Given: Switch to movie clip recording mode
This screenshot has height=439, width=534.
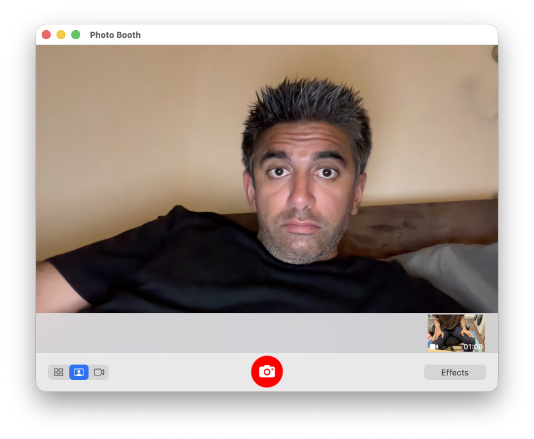Looking at the screenshot, I should tap(99, 372).
